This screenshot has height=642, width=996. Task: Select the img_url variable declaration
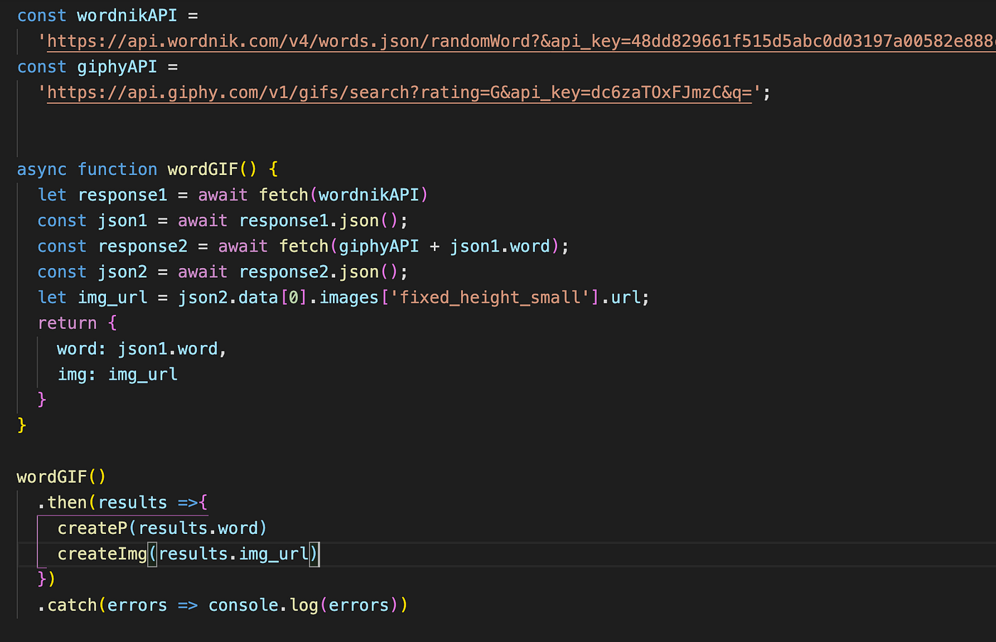click(112, 296)
